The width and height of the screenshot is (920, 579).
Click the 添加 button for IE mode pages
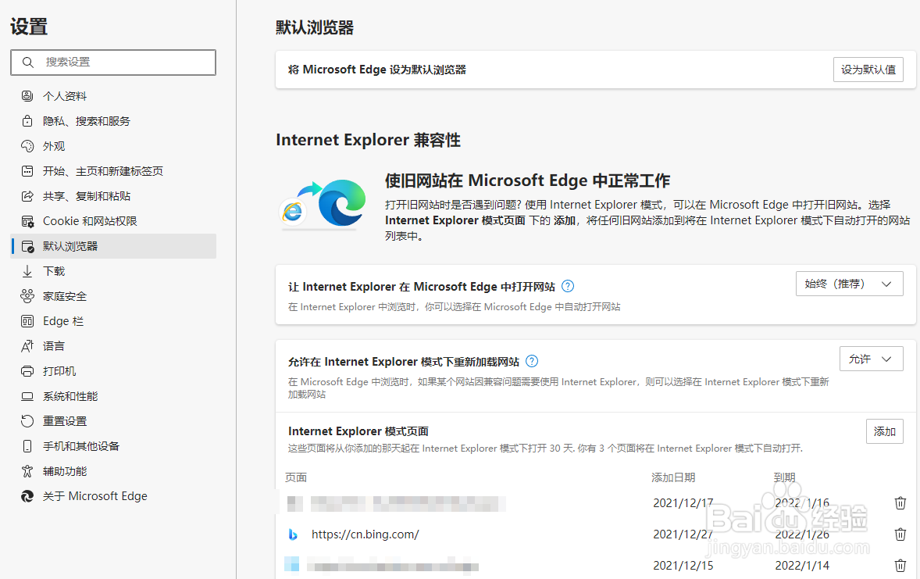(884, 431)
